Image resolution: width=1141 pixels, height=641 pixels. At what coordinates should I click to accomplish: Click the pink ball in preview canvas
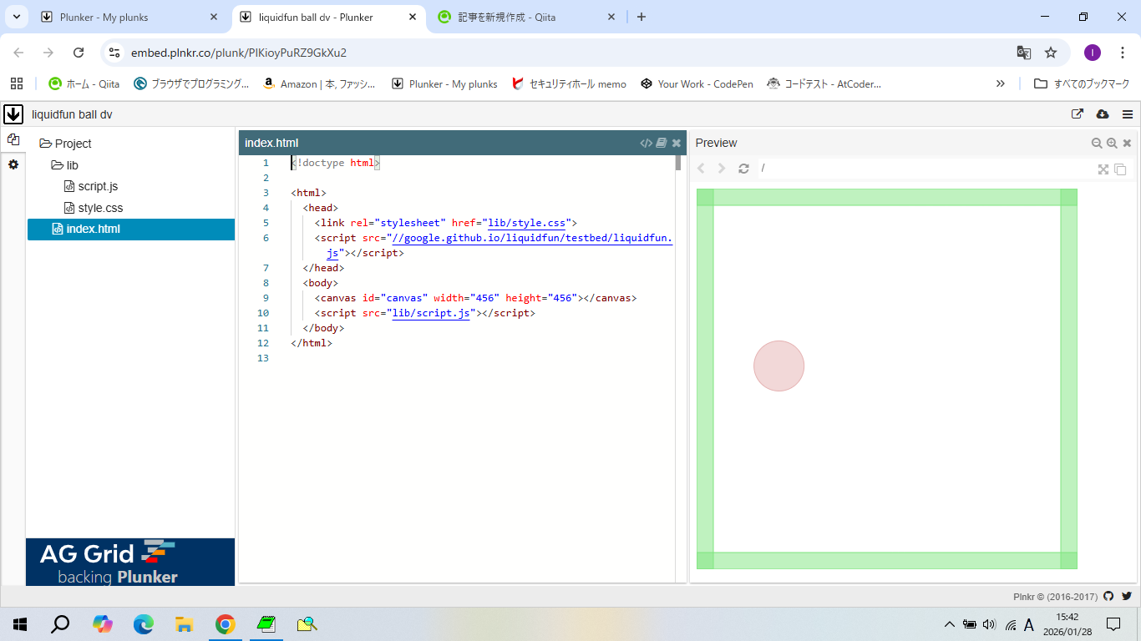pos(778,366)
